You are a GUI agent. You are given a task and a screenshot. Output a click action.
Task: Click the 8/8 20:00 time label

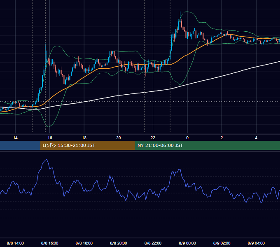pyautogui.click(x=119, y=243)
